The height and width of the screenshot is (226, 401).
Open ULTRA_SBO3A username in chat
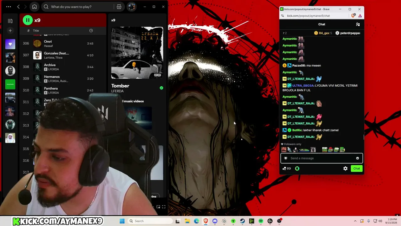point(303,85)
